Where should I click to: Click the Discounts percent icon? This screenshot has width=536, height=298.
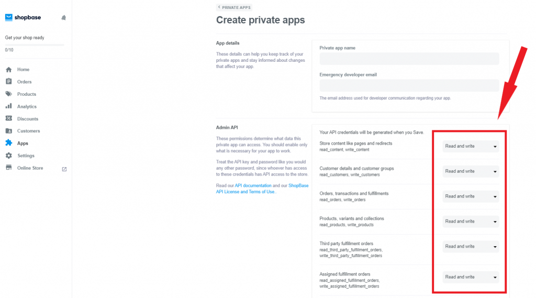9,118
